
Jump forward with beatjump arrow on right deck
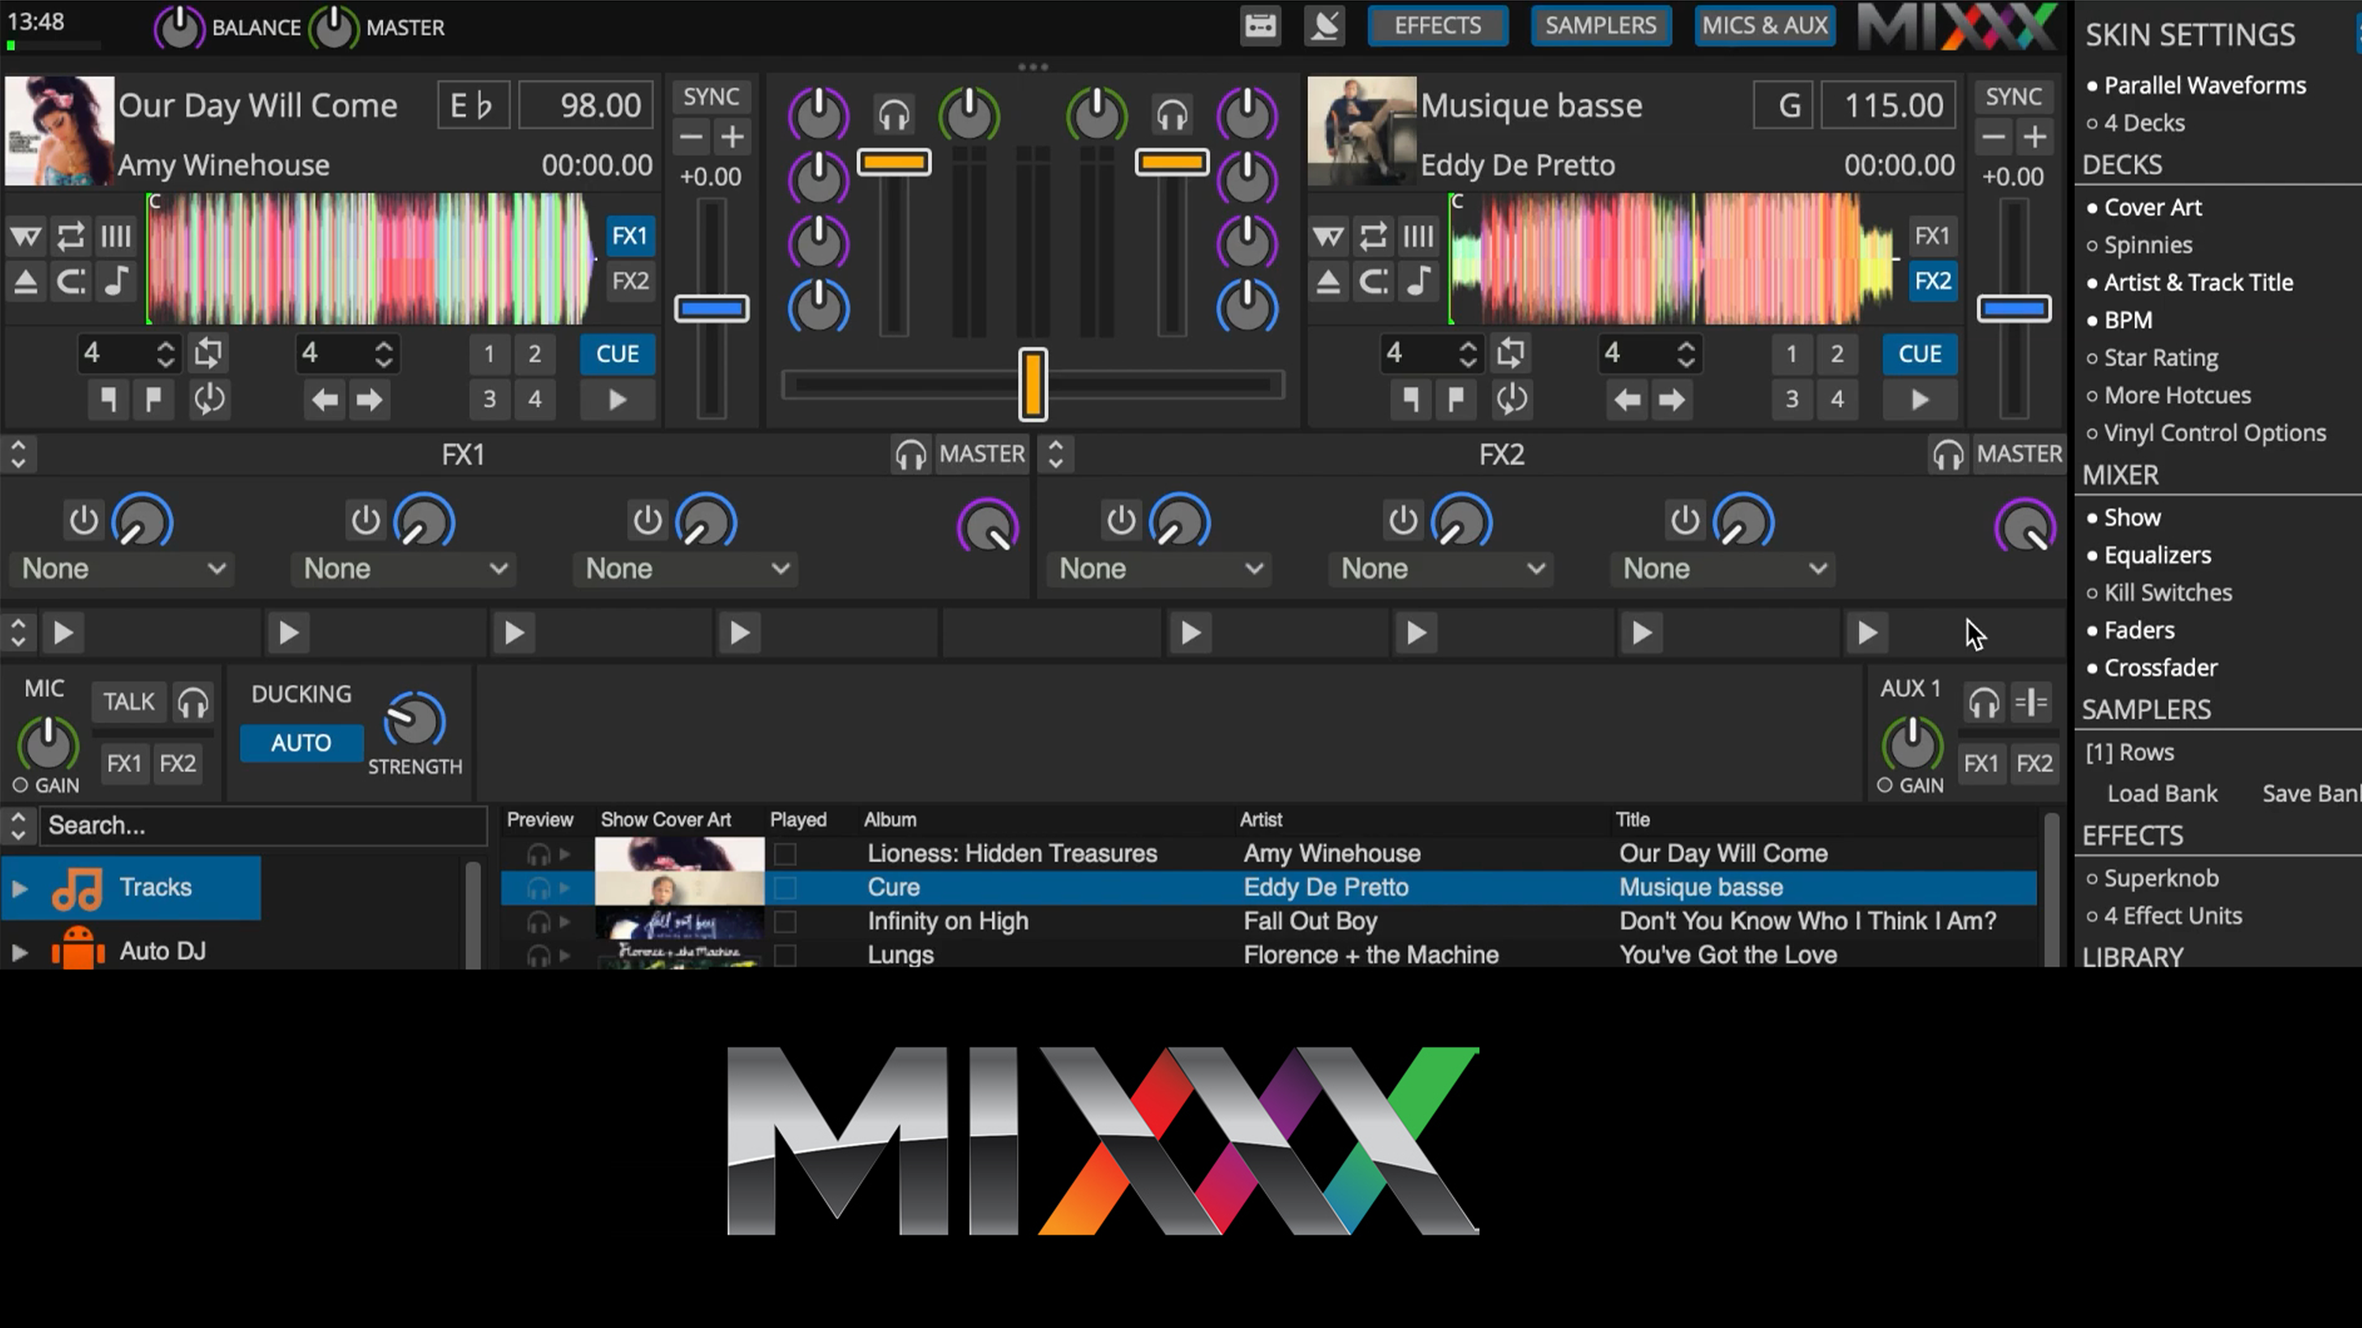[x=1672, y=400]
